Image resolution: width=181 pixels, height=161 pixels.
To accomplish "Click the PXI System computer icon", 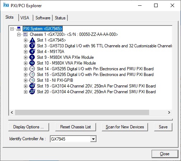I will pos(19,29).
